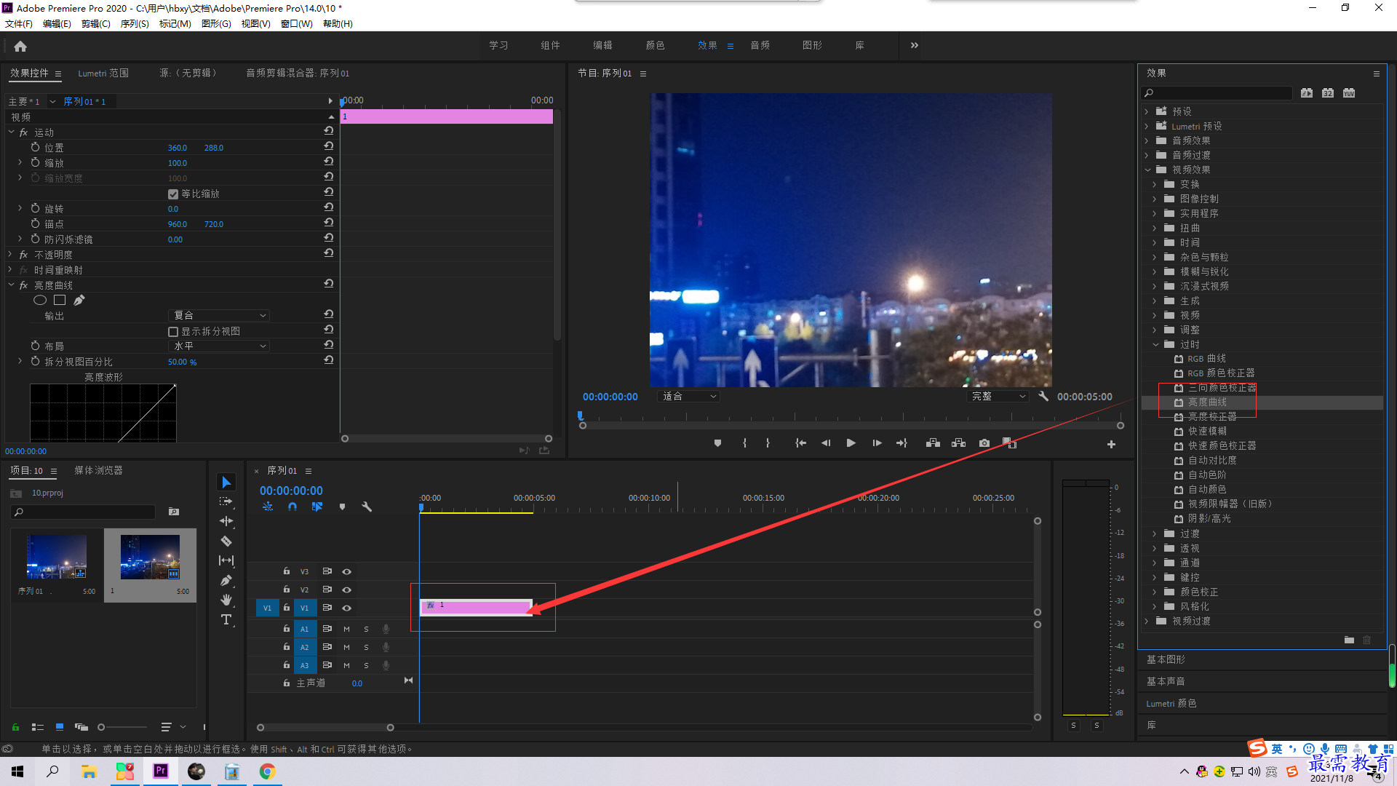Viewport: 1397px width, 786px height.
Task: Create 4-point polygon mask for 亮度曲线
Action: (60, 300)
